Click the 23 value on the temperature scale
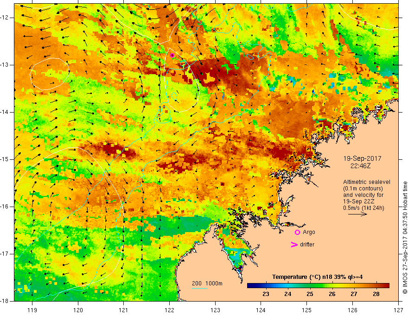 (x=266, y=294)
